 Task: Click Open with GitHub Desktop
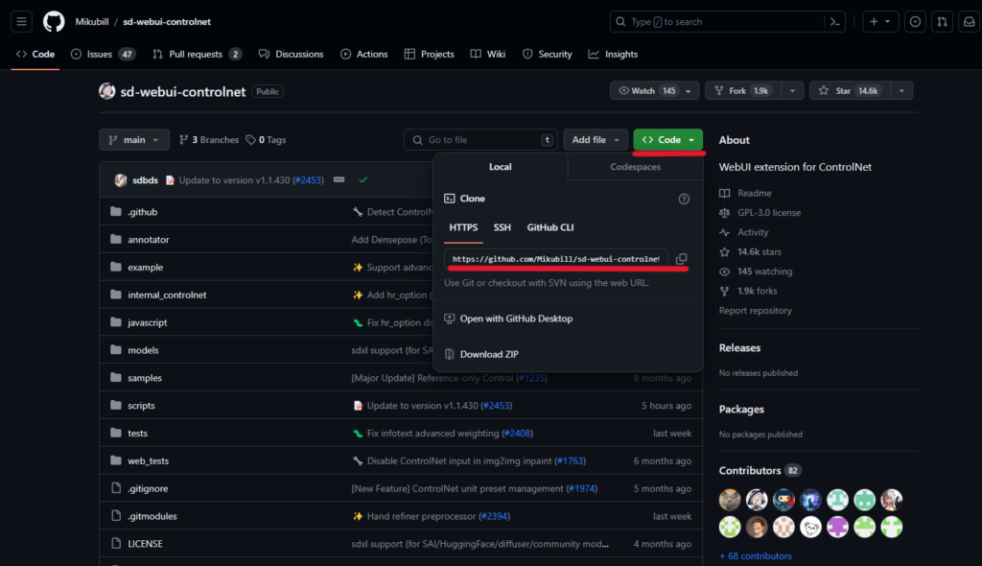pyautogui.click(x=516, y=318)
